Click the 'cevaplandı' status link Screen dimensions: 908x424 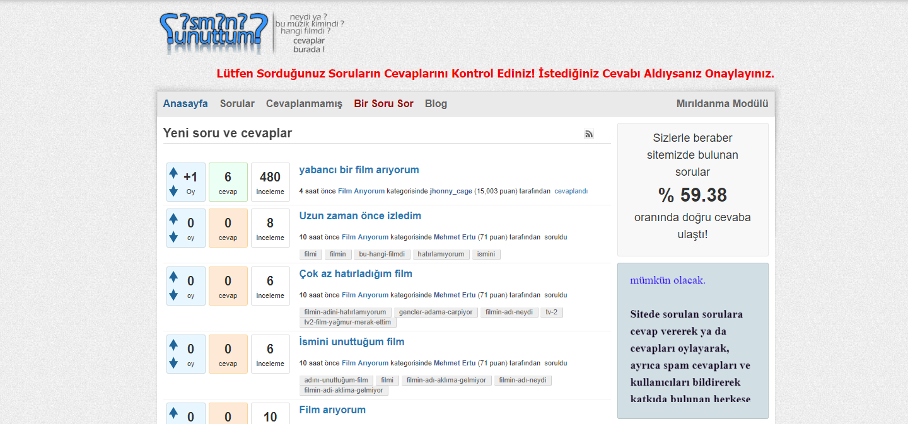[x=571, y=191]
